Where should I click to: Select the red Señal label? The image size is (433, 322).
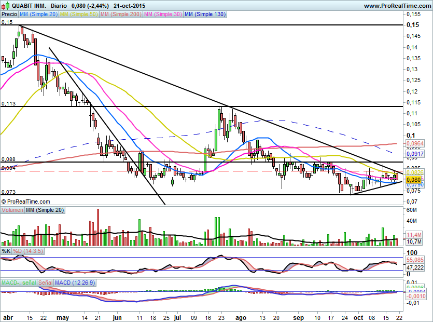[x=45, y=283]
